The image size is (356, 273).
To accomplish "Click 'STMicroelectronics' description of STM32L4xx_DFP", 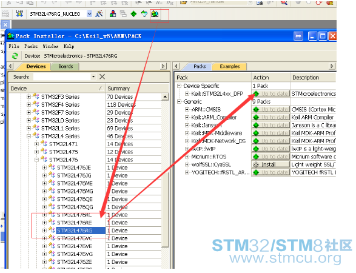I will [x=314, y=94].
